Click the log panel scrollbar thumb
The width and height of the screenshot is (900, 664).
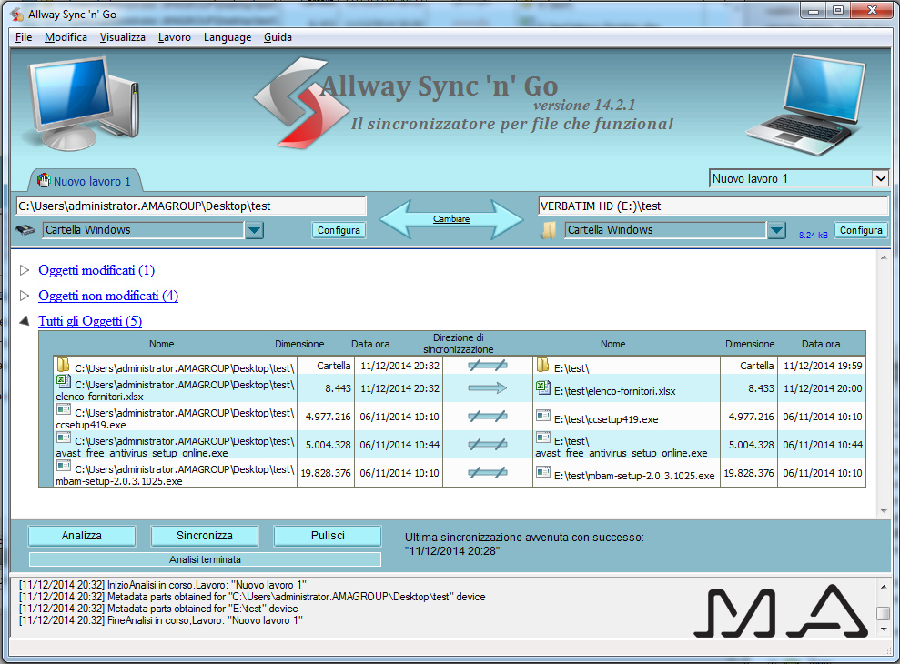pos(884,613)
